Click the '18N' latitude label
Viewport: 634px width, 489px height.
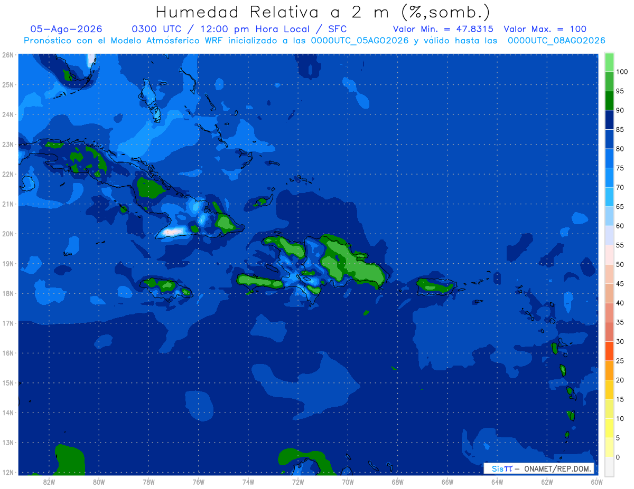7,293
